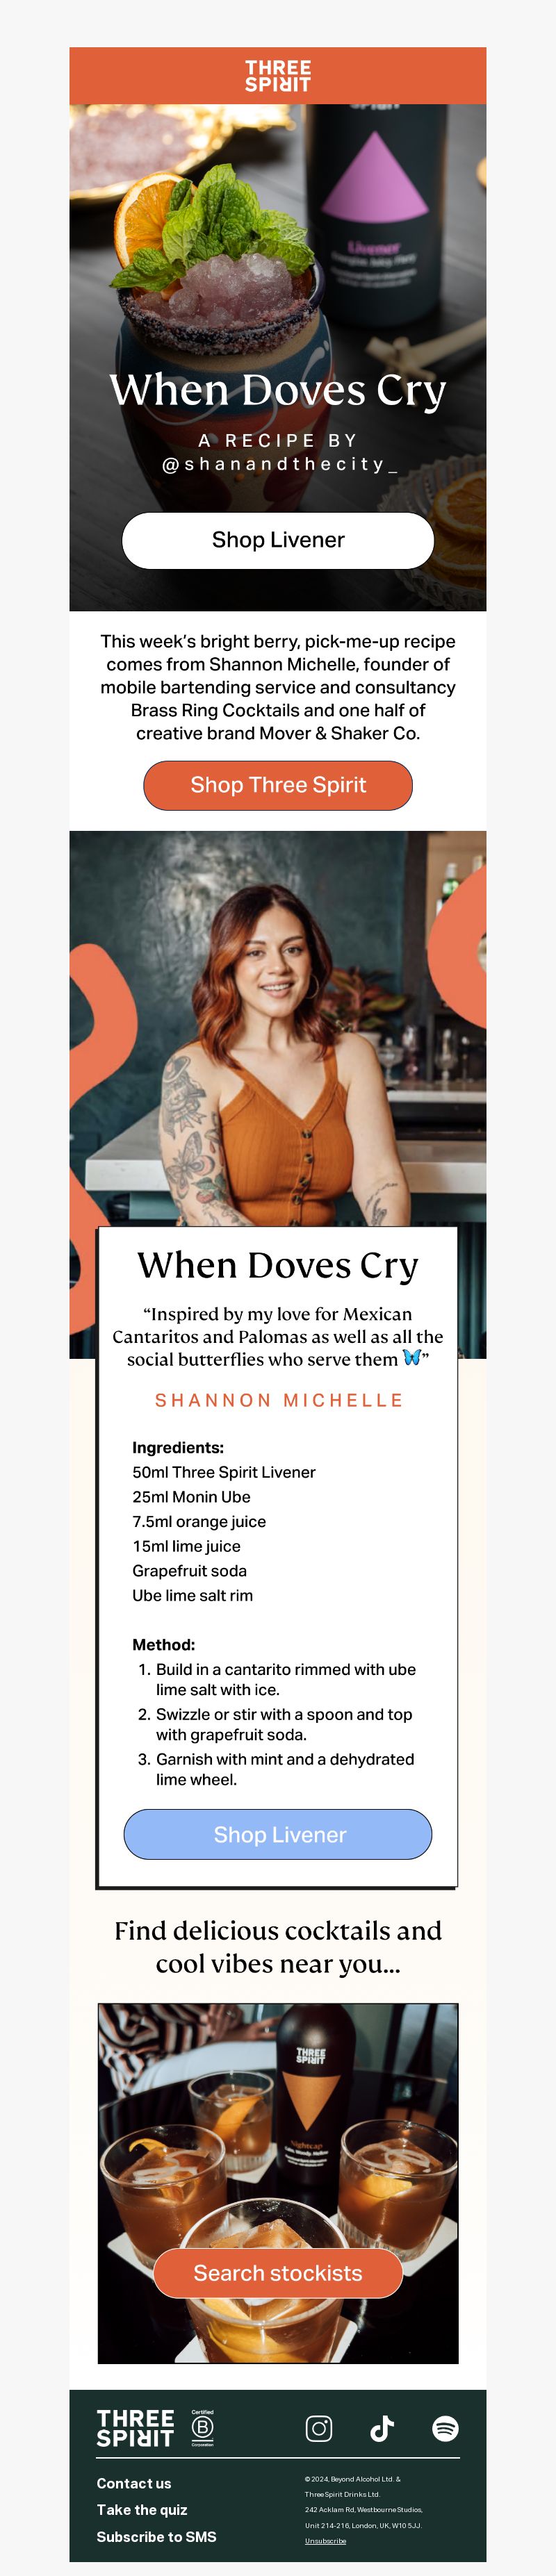The image size is (556, 2576).
Task: Open the Contact us link
Action: click(x=134, y=2483)
